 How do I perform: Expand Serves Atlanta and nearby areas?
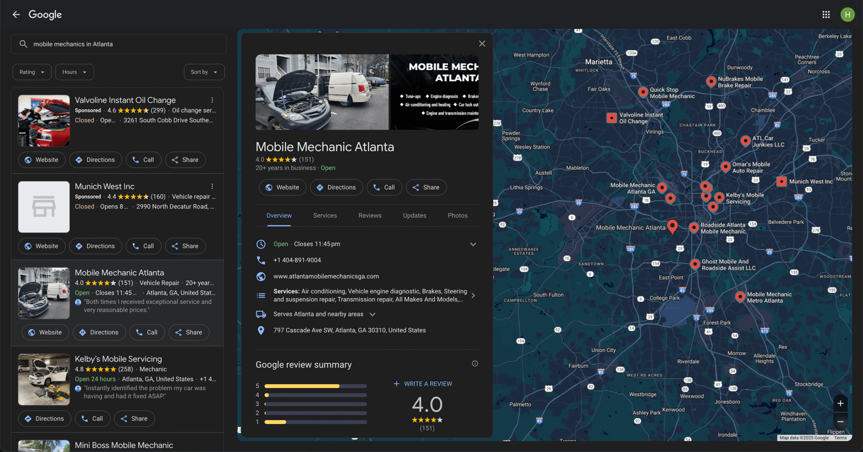pyautogui.click(x=372, y=314)
